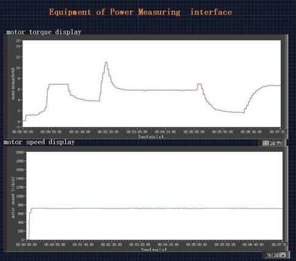Screen dimensions: 296x261
Task: Click torque graph's 00:00:00.00 time label
Action: point(23,132)
